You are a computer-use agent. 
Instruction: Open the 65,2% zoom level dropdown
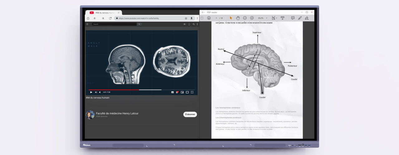click(x=262, y=18)
